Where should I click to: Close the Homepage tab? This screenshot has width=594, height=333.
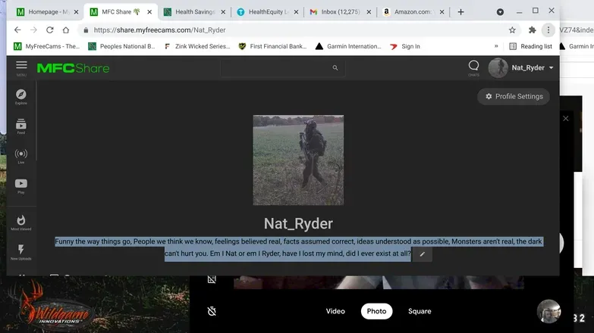(x=76, y=12)
